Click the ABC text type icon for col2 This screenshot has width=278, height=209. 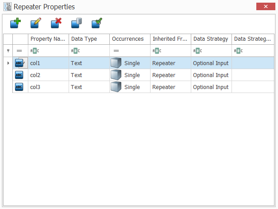[19, 75]
